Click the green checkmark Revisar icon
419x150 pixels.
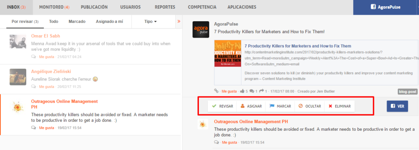[x=214, y=106]
